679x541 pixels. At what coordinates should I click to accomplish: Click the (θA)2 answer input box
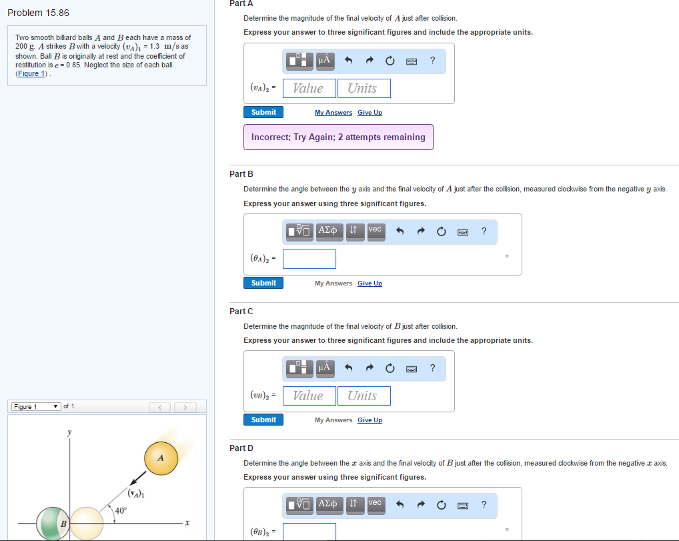[309, 259]
